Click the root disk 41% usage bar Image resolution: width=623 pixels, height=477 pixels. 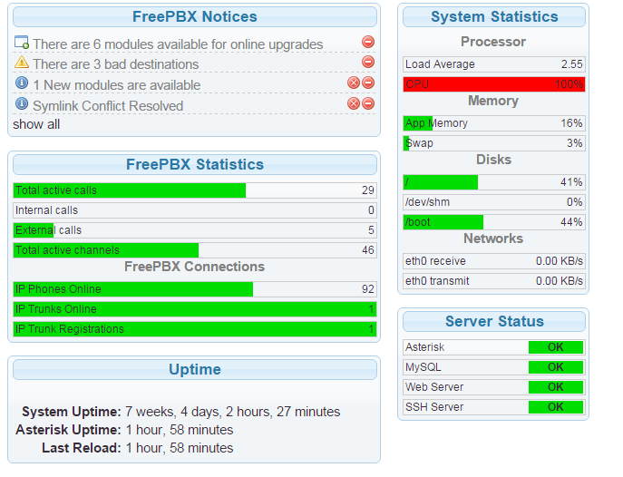click(x=494, y=182)
